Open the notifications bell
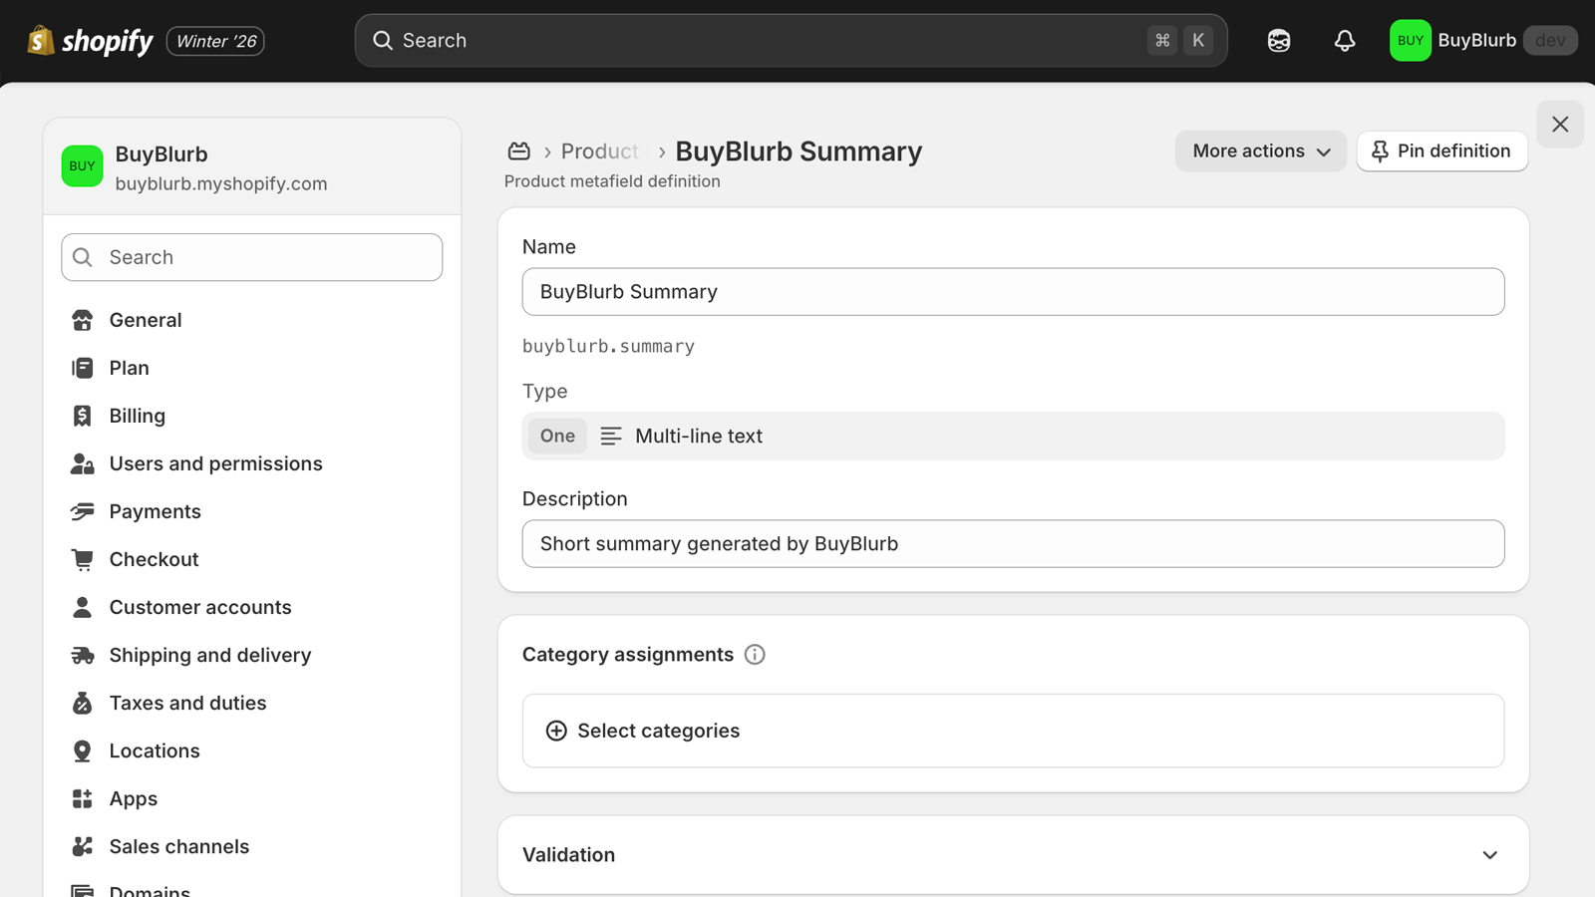 (1344, 41)
